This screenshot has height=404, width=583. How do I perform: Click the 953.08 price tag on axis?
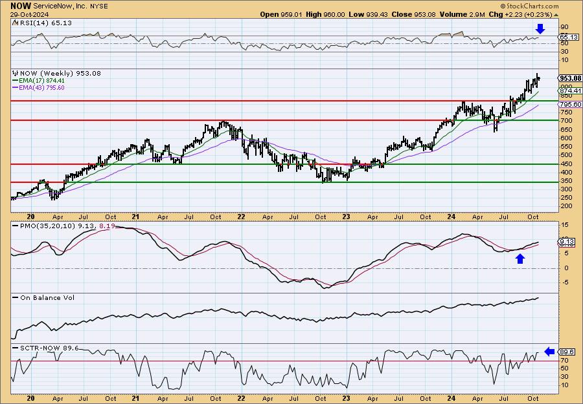[570, 78]
